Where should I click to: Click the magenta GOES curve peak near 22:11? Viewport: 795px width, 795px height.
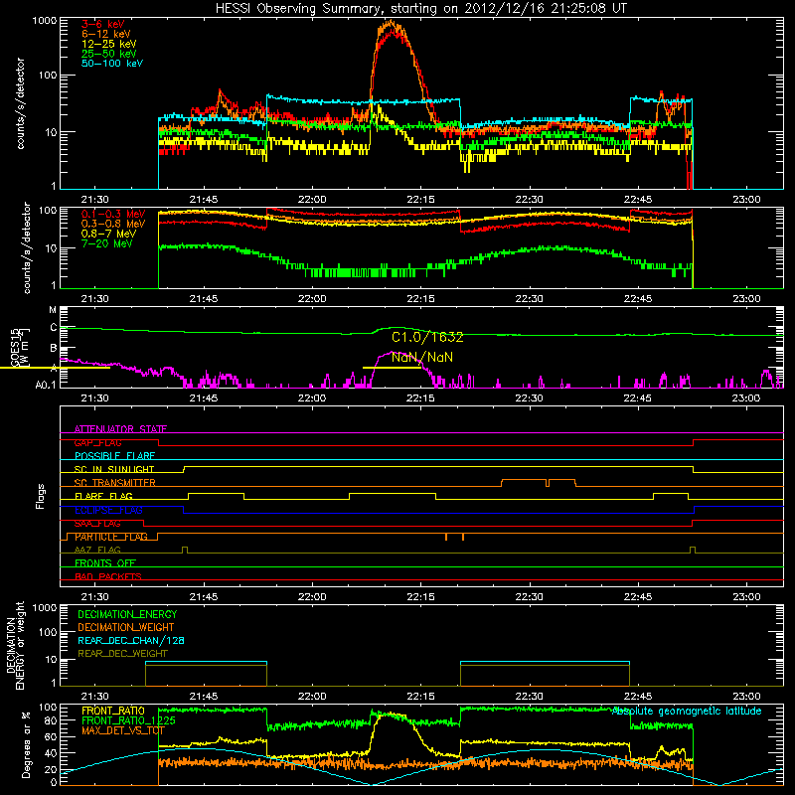[x=392, y=352]
